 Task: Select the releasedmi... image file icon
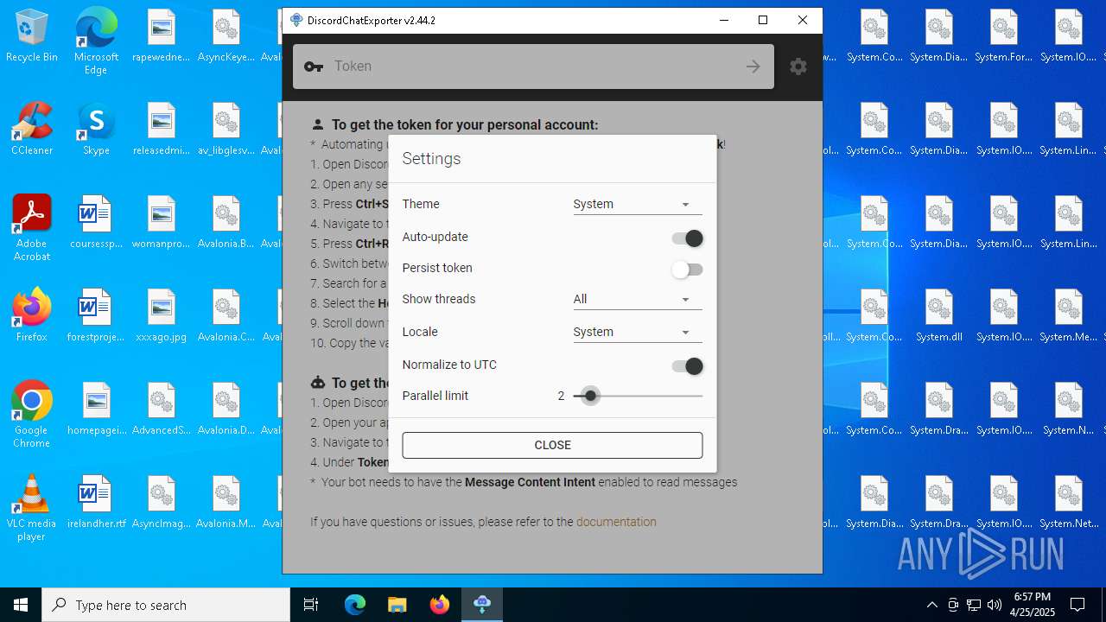click(x=161, y=129)
